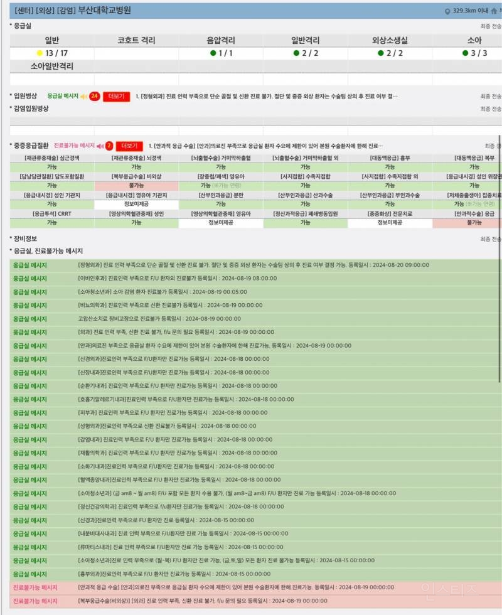The width and height of the screenshot is (502, 615).
Task: Click the speaker icon beside 진료불가능 메시지
Action: coord(100,146)
